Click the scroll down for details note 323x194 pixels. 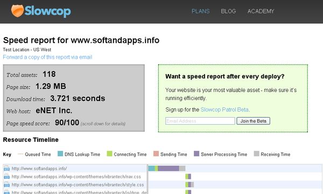point(103,124)
